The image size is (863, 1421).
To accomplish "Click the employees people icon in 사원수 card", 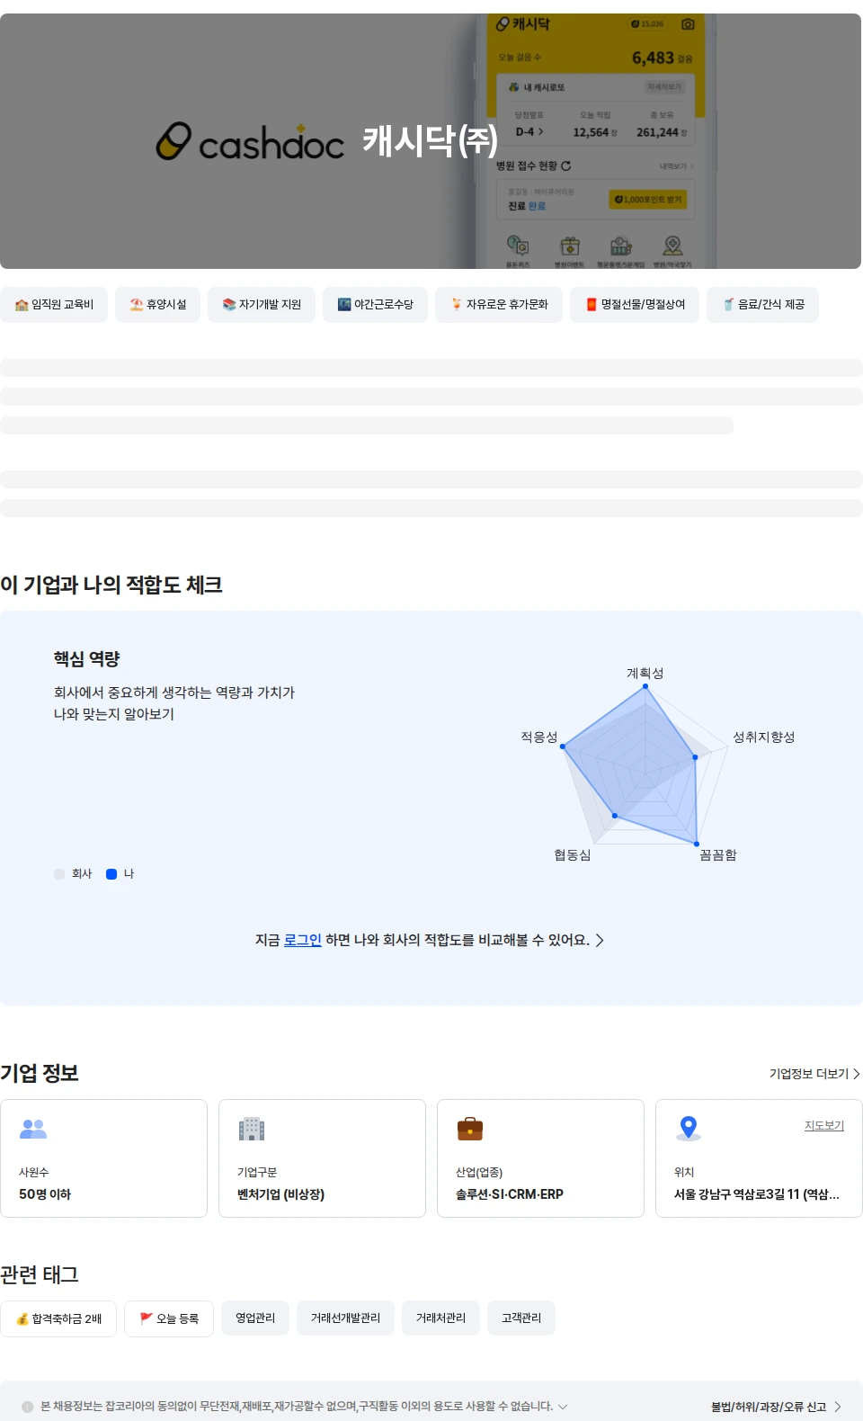I will pos(33,1128).
